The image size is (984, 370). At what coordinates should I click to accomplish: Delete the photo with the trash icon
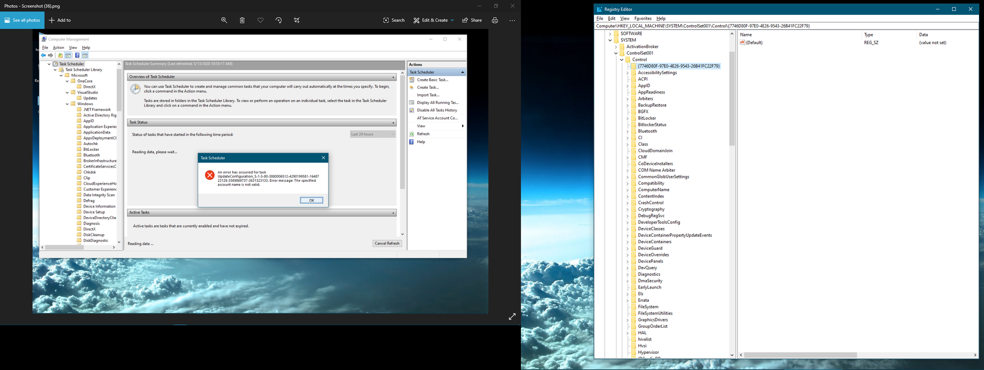[x=242, y=20]
